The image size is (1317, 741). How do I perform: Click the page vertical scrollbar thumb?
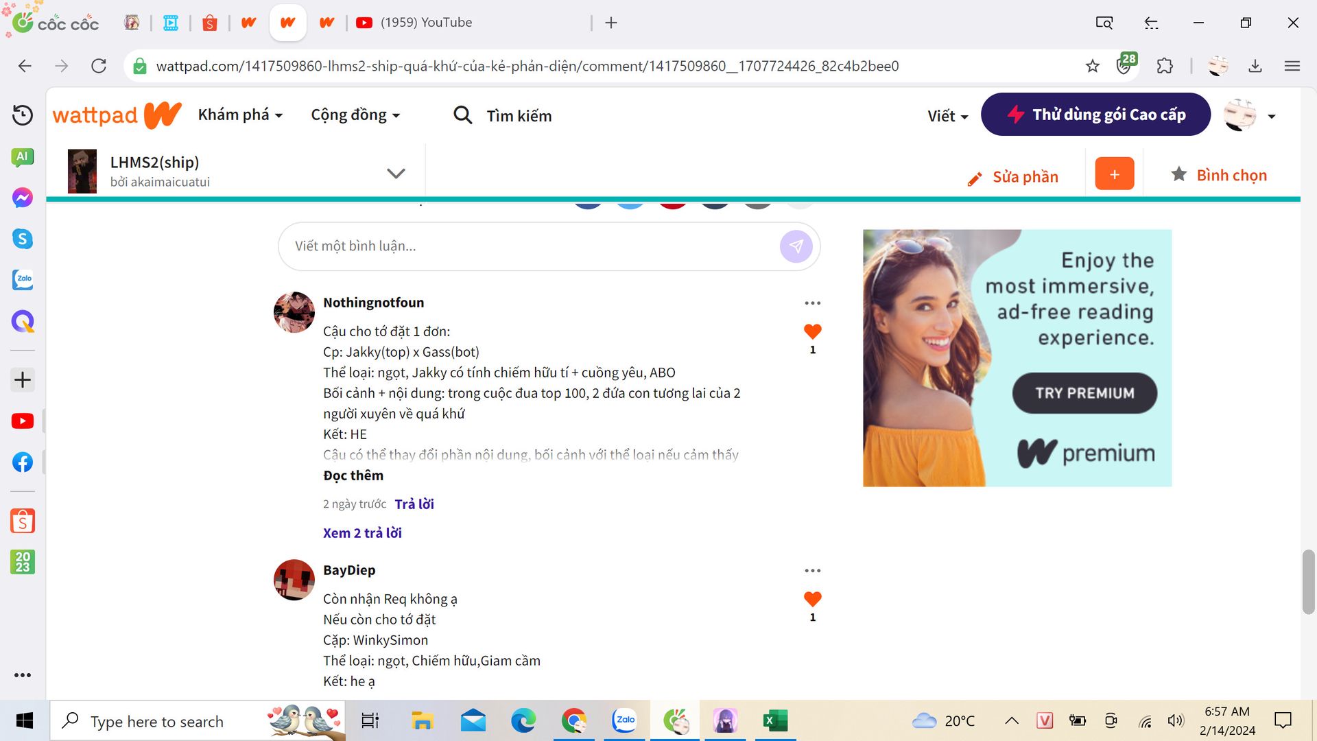point(1308,582)
